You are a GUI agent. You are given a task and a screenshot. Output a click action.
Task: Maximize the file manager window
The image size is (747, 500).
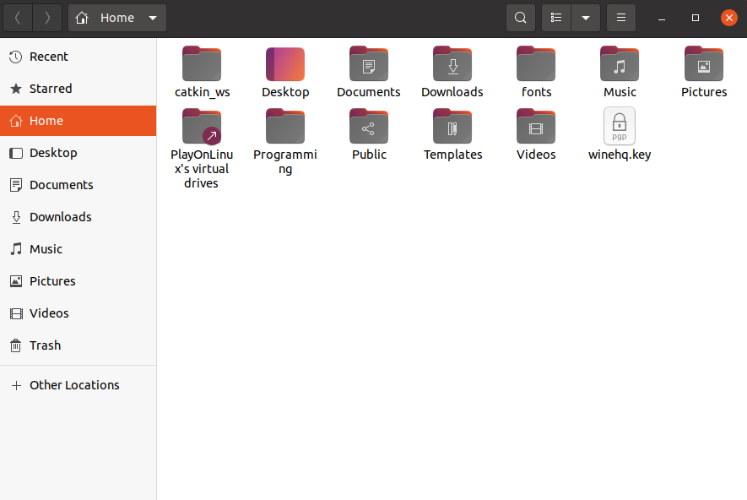point(695,18)
